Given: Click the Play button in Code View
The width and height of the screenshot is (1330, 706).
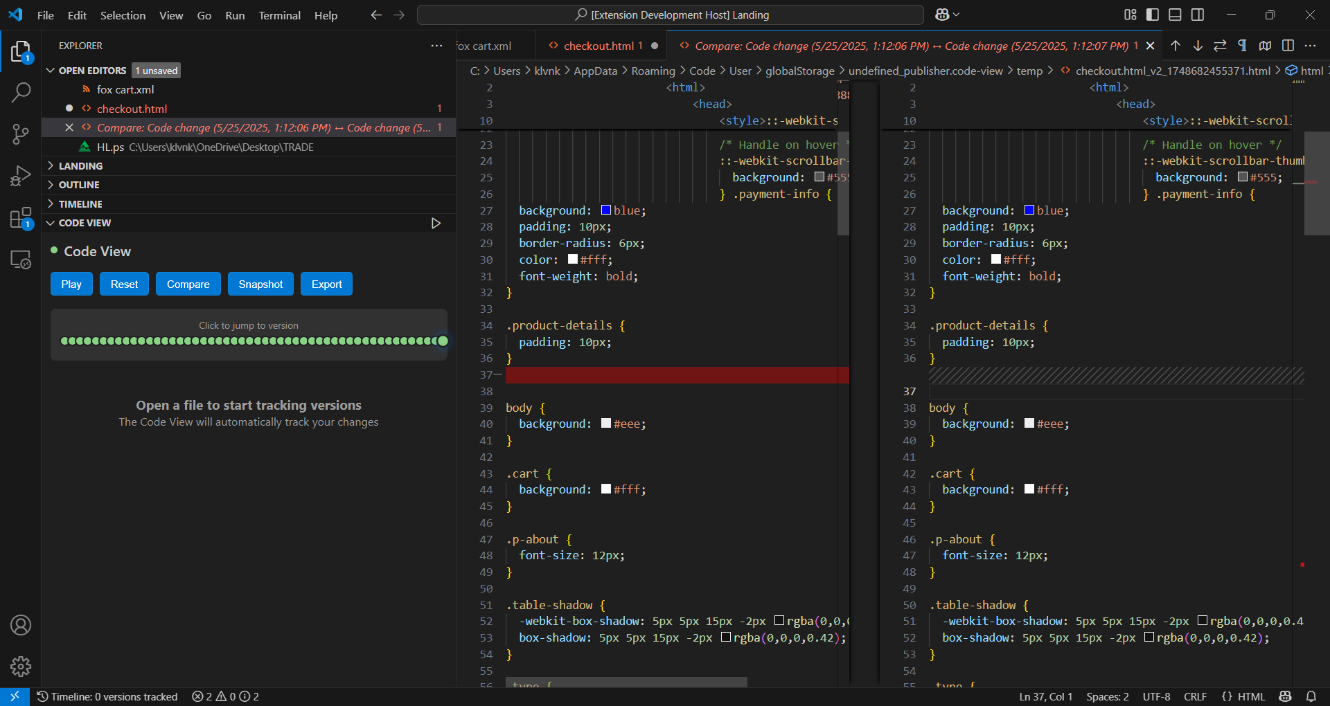Looking at the screenshot, I should coord(71,284).
